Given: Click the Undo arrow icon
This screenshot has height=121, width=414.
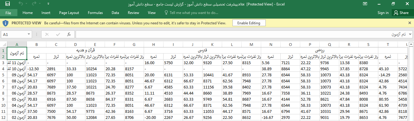Looking at the screenshot, I should tap(21, 4).
